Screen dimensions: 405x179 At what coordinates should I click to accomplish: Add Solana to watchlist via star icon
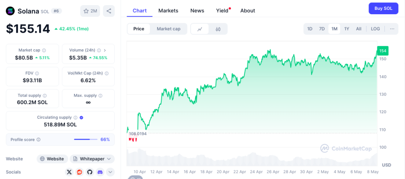90,11
